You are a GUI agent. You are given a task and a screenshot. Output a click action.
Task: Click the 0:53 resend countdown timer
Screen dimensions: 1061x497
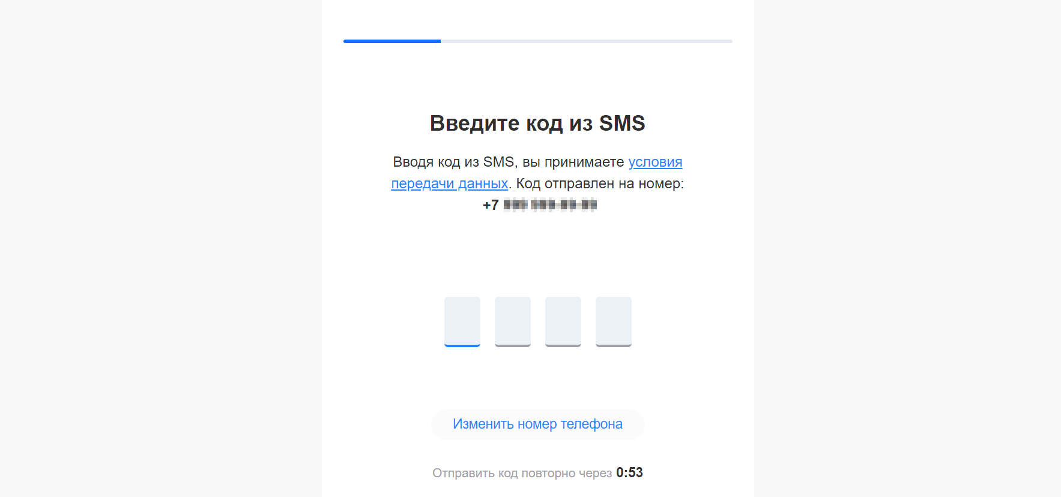click(629, 472)
